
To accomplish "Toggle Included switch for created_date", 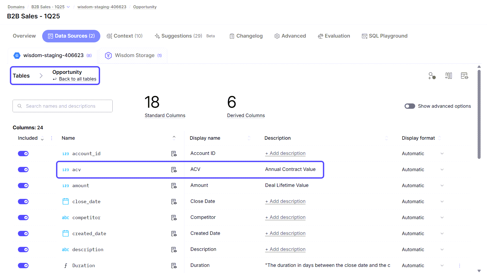I will coord(23,234).
